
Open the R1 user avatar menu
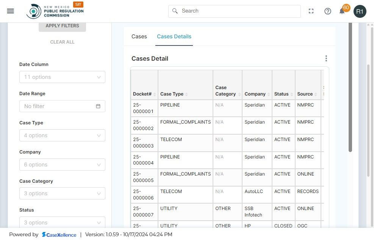(360, 11)
